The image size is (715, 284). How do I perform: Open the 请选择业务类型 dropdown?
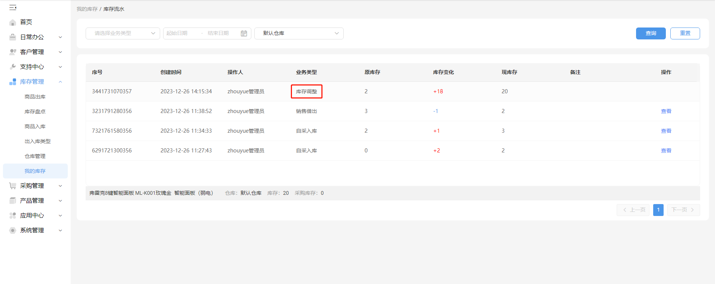pos(123,33)
